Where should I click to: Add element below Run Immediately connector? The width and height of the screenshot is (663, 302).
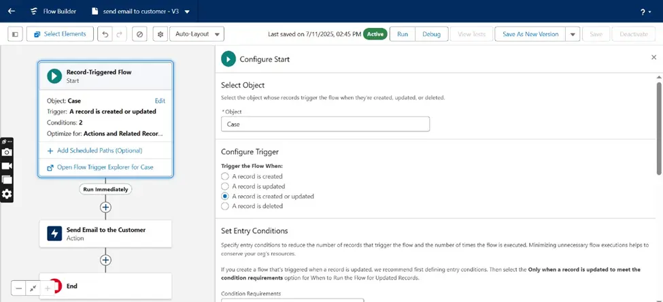(x=105, y=207)
